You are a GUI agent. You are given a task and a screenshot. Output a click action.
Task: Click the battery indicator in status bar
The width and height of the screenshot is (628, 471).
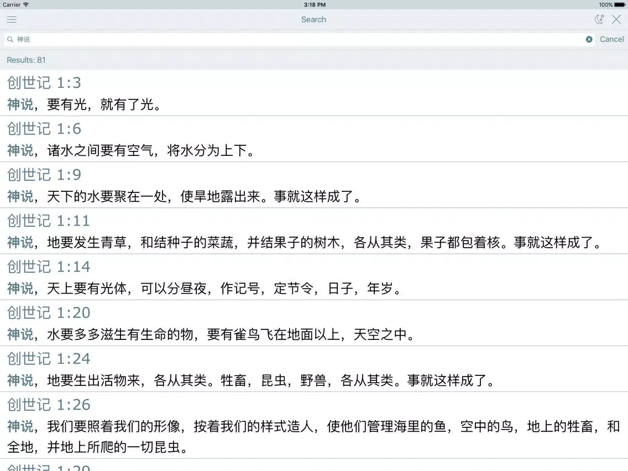point(619,5)
